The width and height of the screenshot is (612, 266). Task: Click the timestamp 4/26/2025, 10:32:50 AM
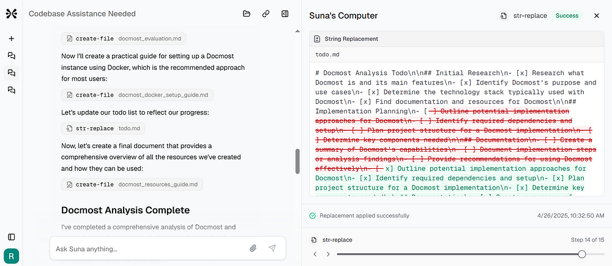pos(571,216)
